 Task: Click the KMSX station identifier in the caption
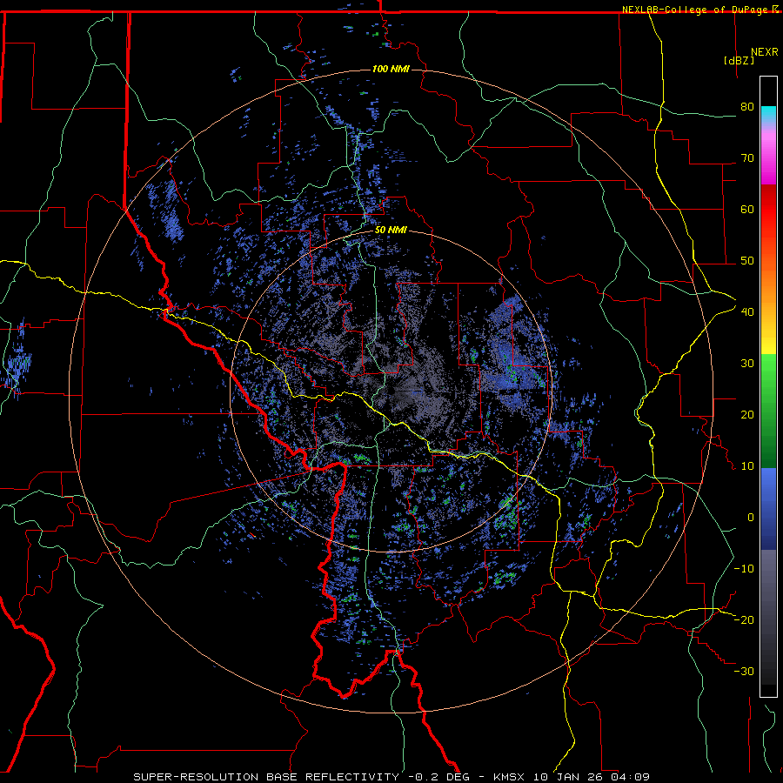509,777
